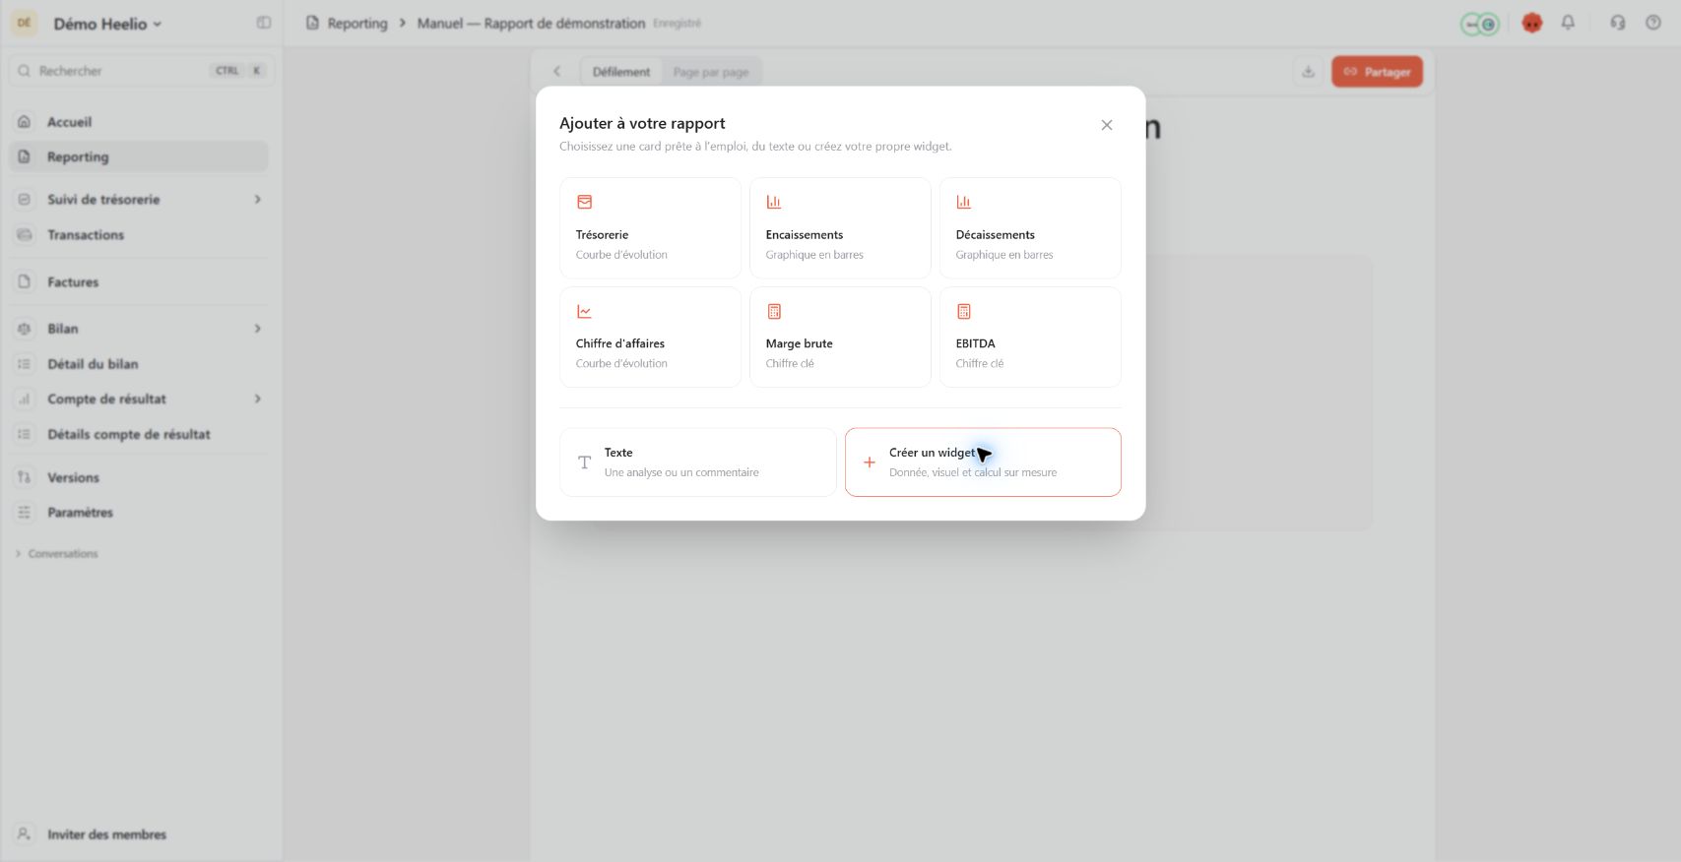Click the report title in the breadcrumb
This screenshot has width=1681, height=862.
point(531,24)
